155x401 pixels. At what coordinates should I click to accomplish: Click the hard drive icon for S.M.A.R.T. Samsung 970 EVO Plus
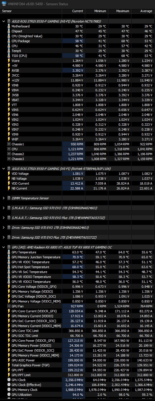[8, 218]
